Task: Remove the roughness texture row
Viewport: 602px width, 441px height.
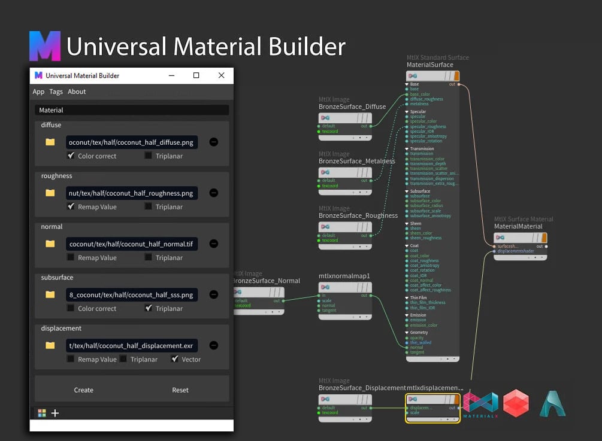Action: coord(214,193)
